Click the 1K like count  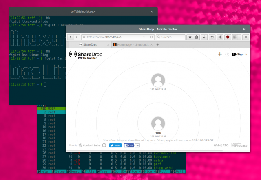137,145
